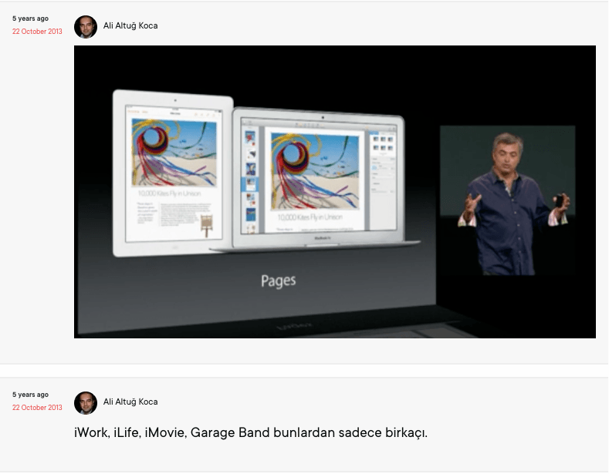Click the 'Pages' caption in the keynote image
The width and height of the screenshot is (609, 474).
click(x=278, y=281)
